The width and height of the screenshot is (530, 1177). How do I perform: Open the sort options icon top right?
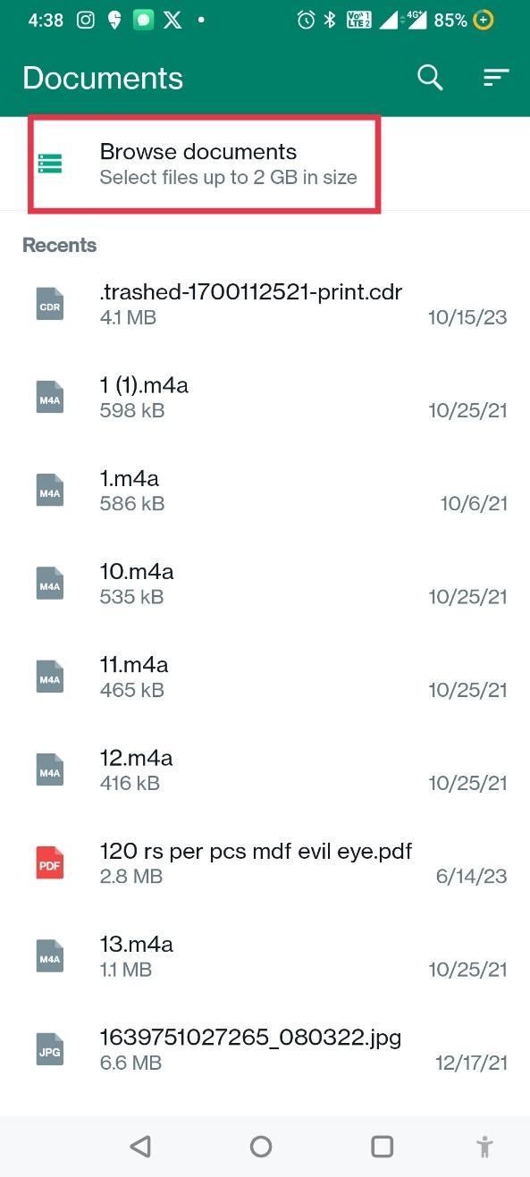tap(496, 78)
